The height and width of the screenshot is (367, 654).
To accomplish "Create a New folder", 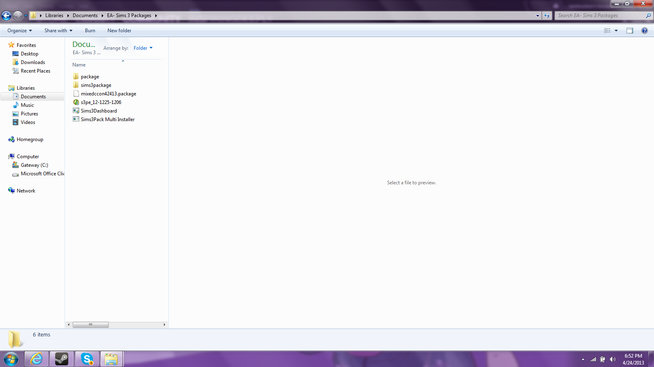I will pos(119,31).
